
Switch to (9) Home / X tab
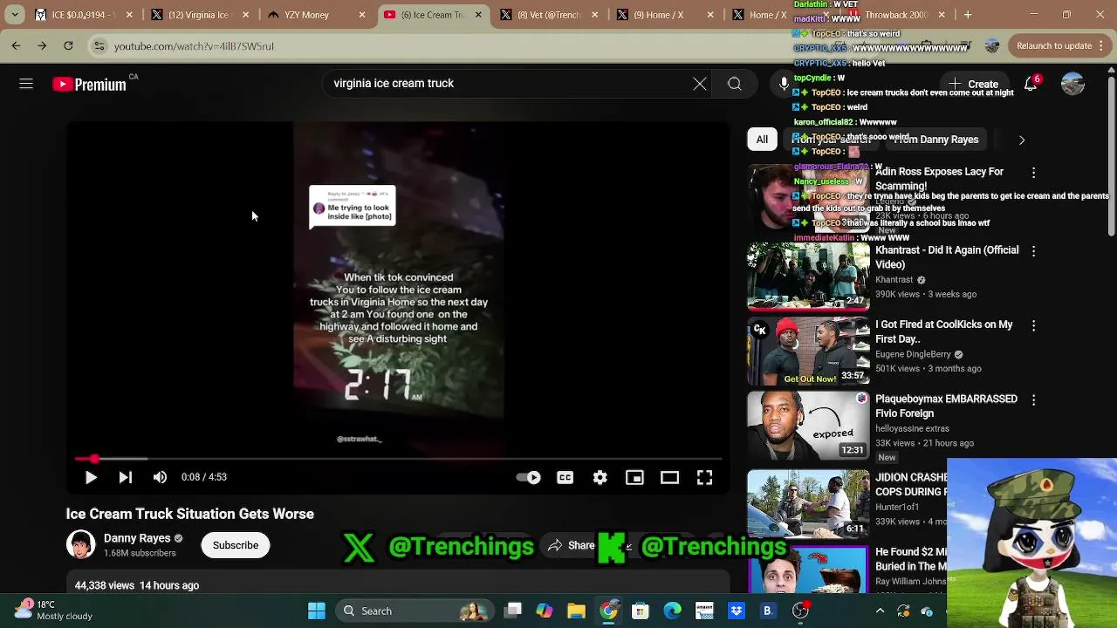663,15
